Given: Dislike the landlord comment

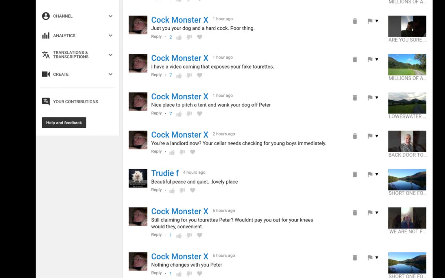Looking at the screenshot, I should pyautogui.click(x=182, y=152).
